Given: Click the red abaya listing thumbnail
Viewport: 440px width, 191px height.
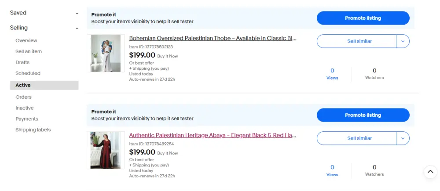Looking at the screenshot, I should [x=106, y=150].
